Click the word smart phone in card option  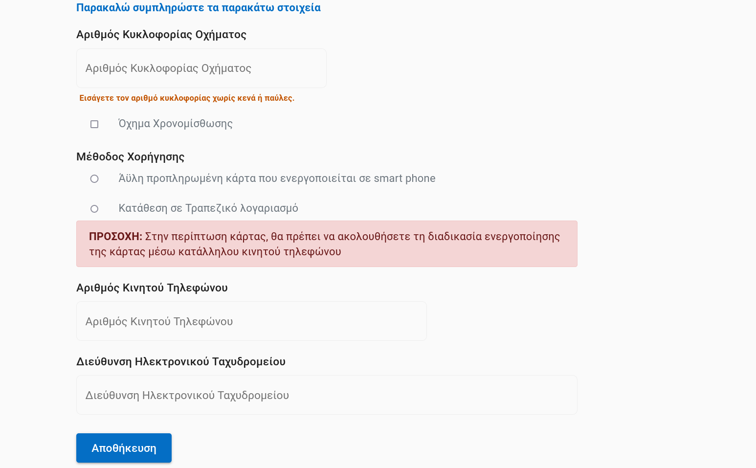[404, 178]
